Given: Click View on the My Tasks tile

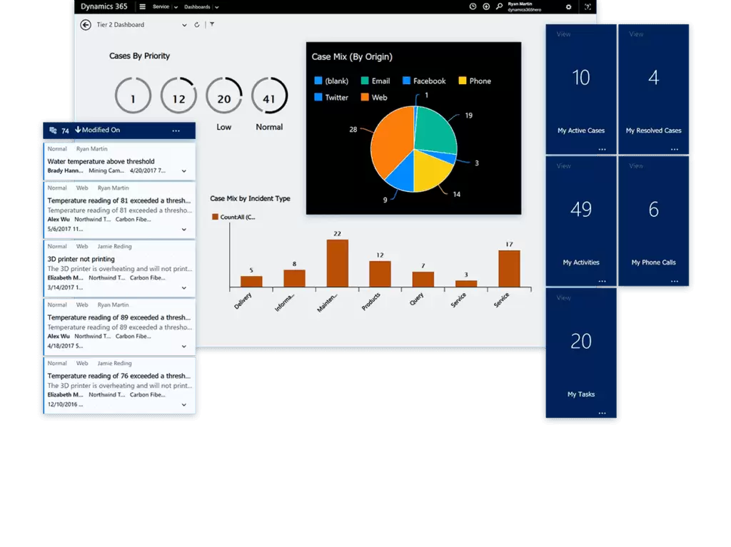Looking at the screenshot, I should [x=563, y=298].
